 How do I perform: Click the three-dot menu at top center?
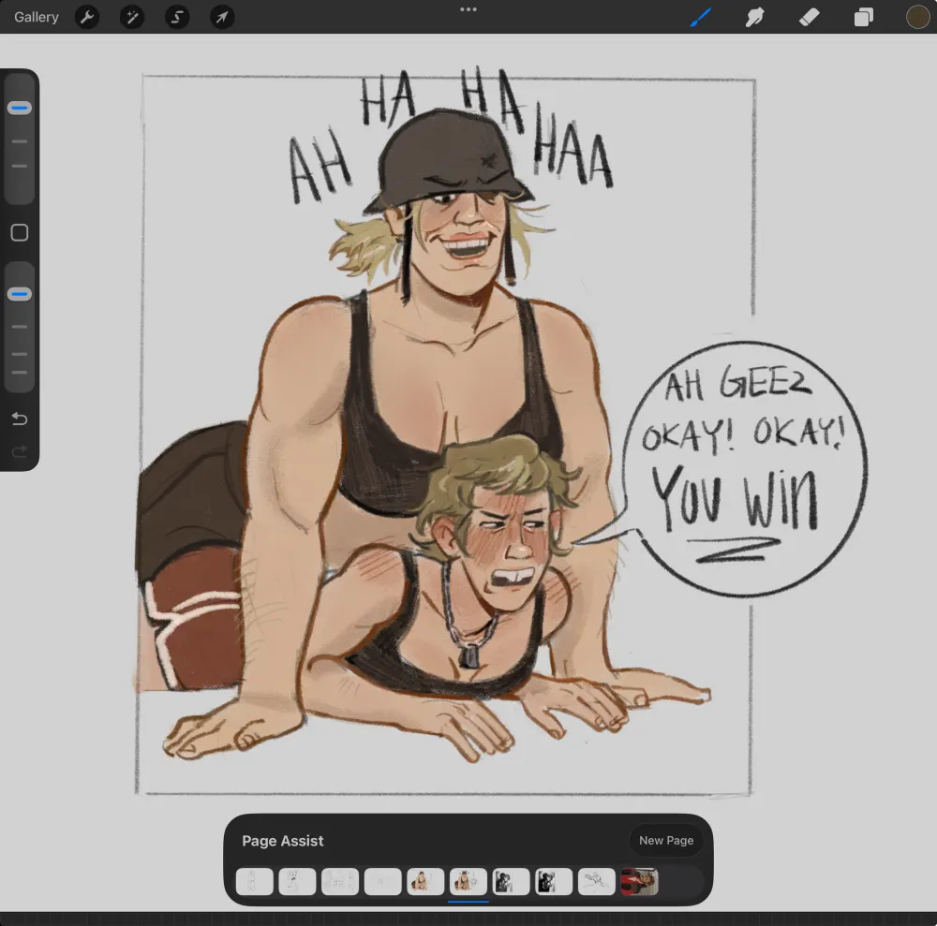pos(468,9)
